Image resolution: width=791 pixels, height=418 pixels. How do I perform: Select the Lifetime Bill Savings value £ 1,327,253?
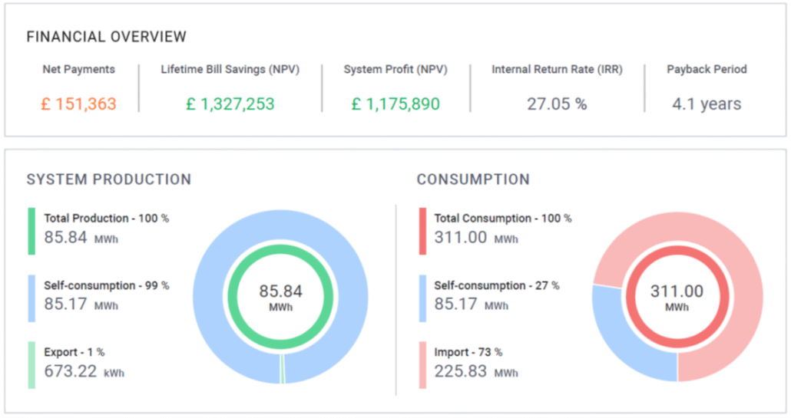coord(230,104)
